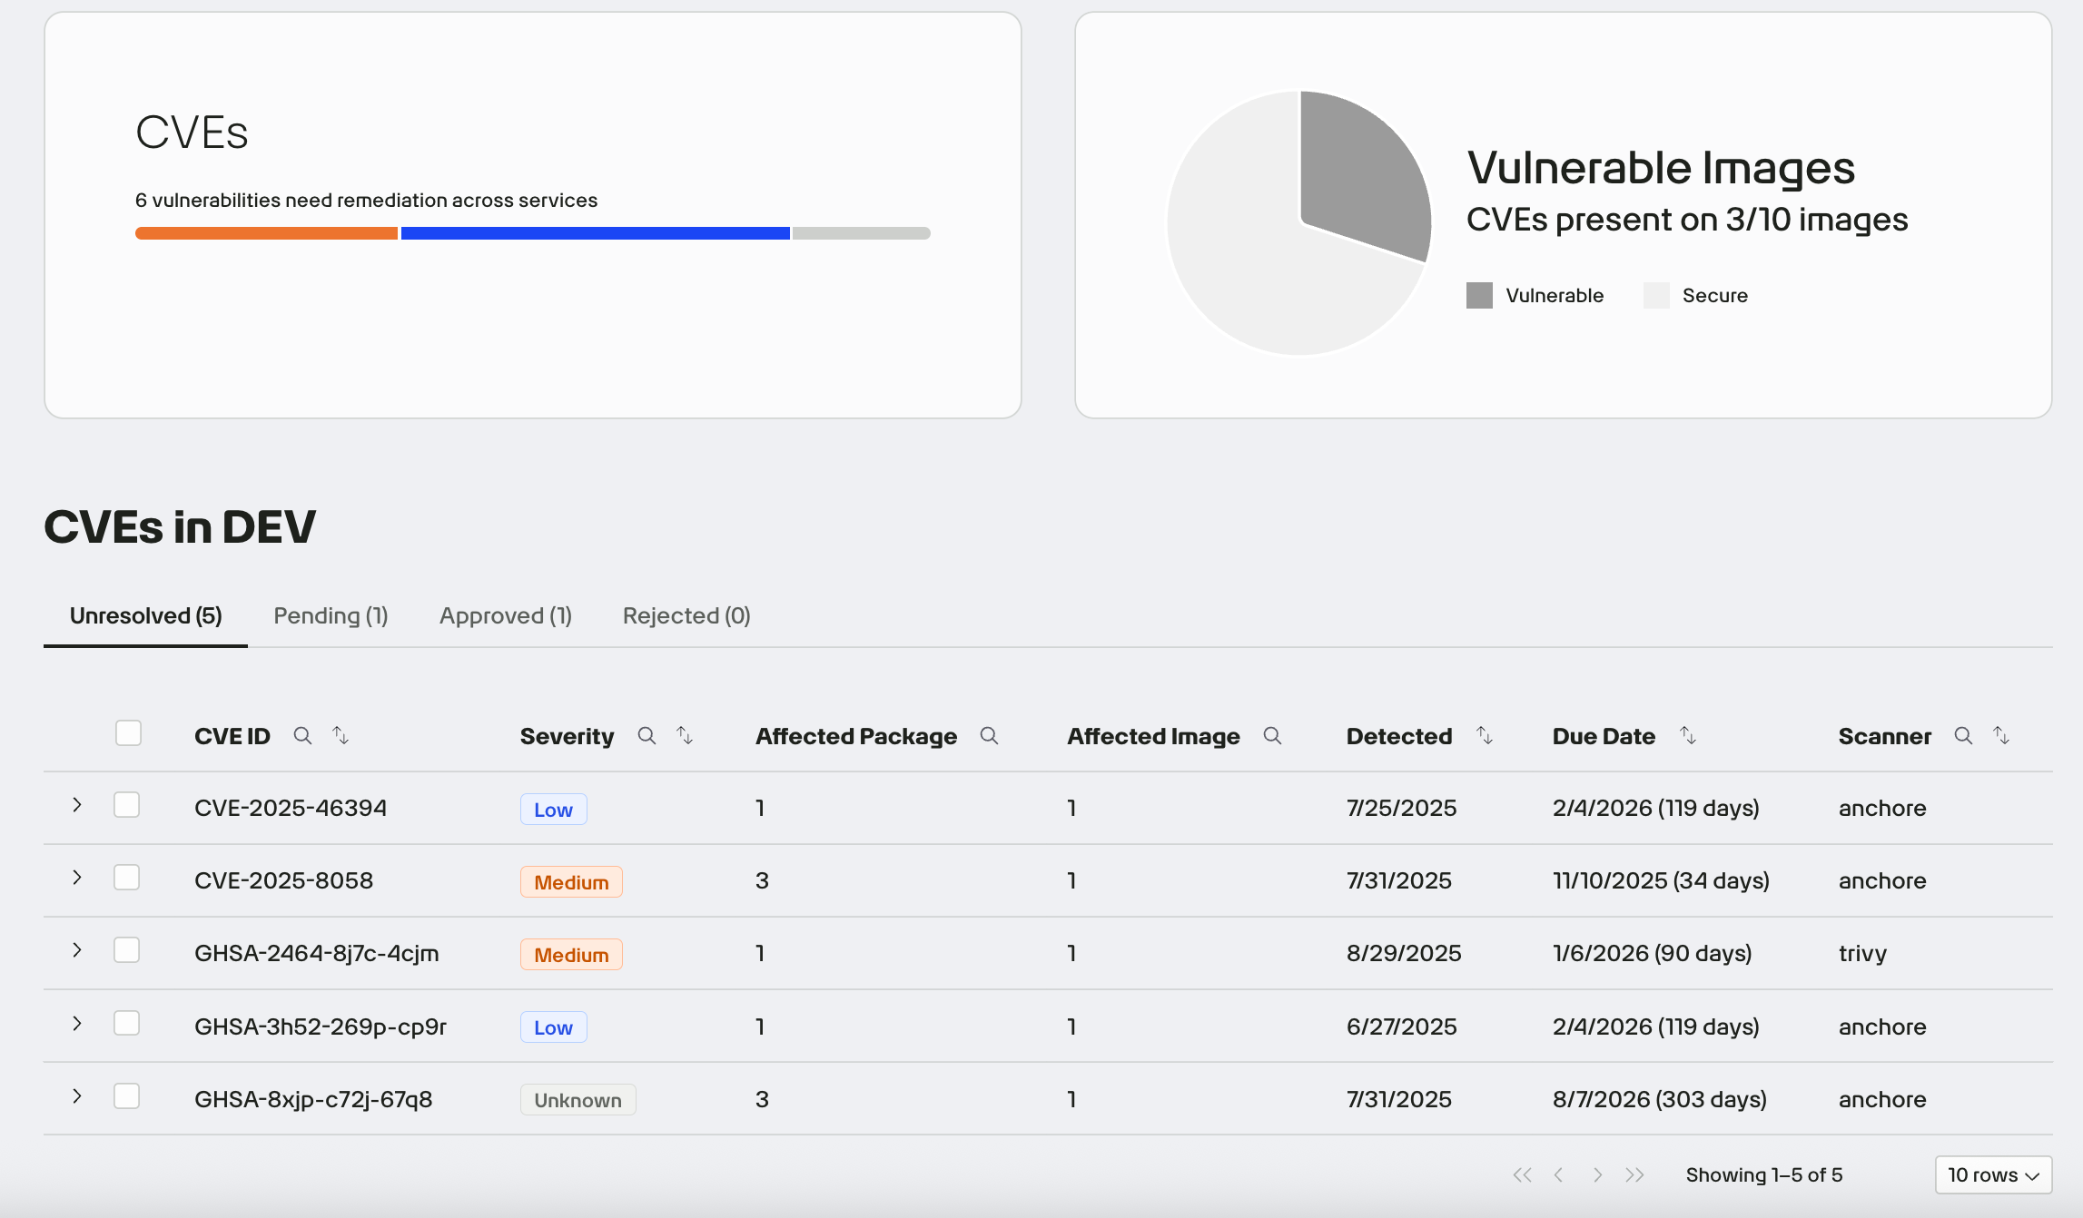
Task: Switch to the Pending (1) tab
Action: 331,616
